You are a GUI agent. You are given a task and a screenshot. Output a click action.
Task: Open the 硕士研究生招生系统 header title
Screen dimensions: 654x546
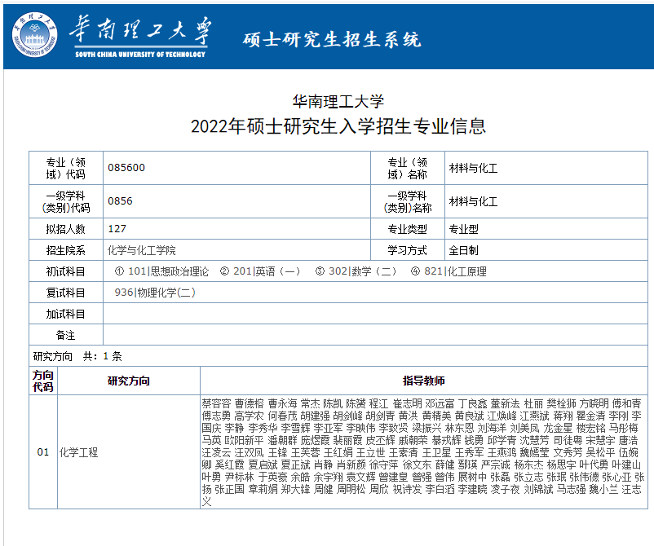pos(332,39)
